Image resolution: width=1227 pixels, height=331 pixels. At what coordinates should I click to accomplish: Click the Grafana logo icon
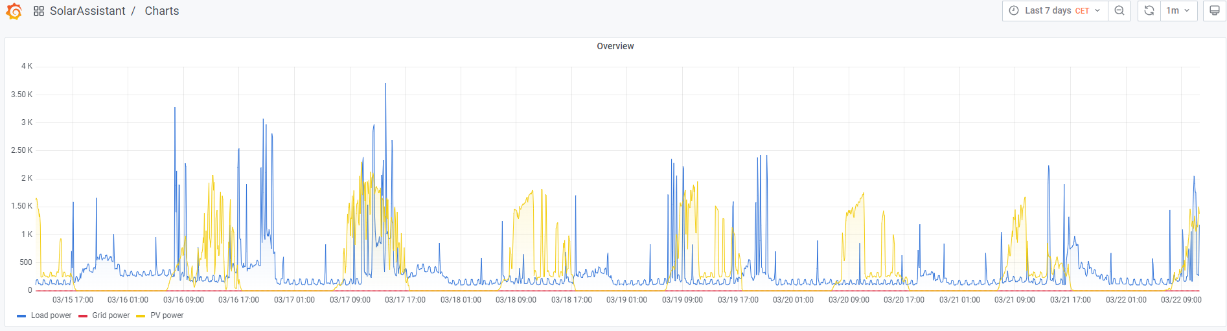pos(14,11)
